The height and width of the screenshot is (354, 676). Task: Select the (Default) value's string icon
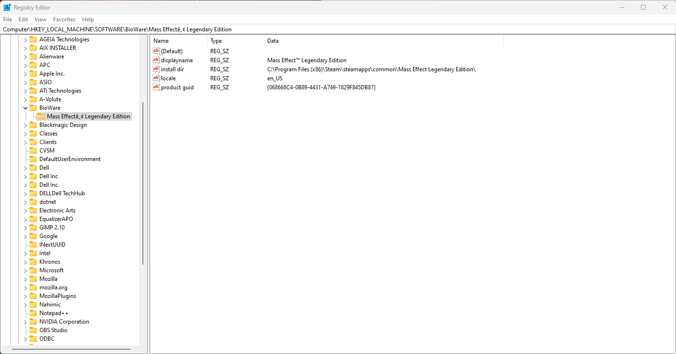(156, 51)
